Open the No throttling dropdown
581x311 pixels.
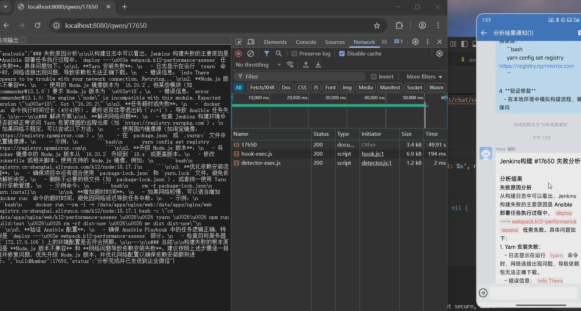click(258, 65)
